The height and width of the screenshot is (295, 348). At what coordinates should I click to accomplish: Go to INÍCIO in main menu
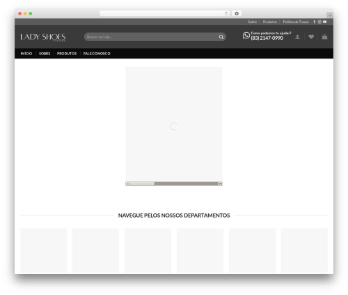pos(26,54)
